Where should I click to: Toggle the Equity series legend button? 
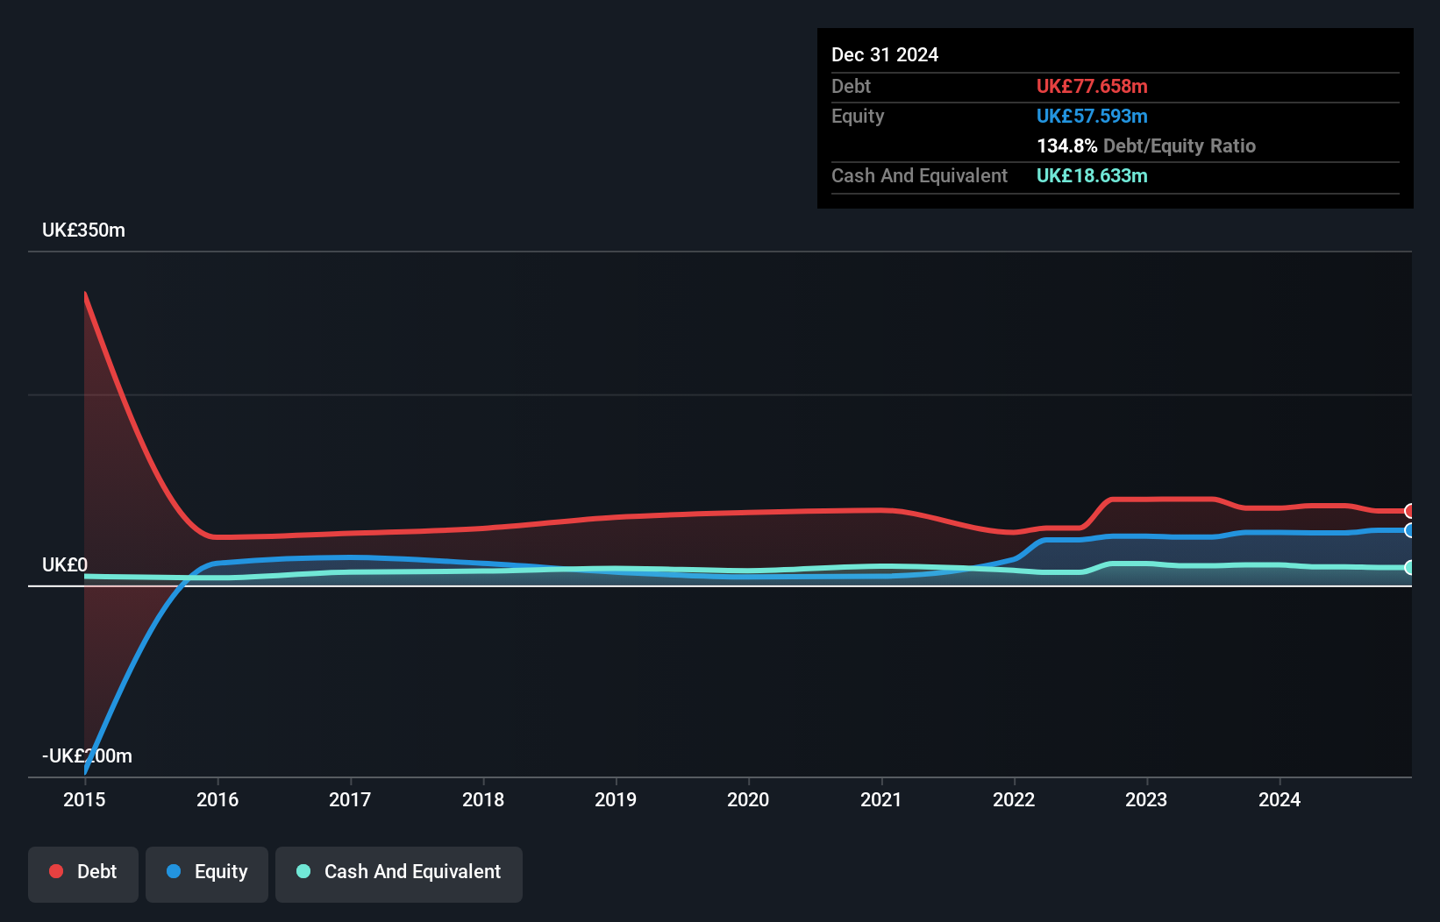[x=207, y=874]
